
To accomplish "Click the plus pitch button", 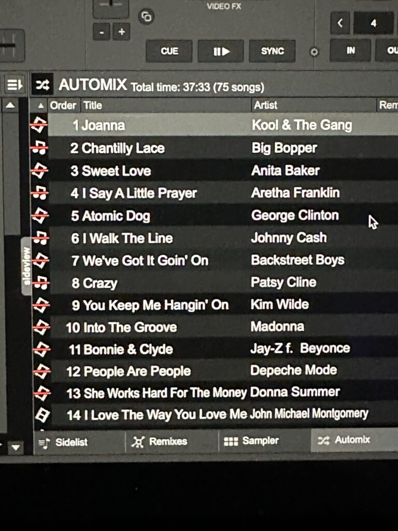I will pos(121,32).
